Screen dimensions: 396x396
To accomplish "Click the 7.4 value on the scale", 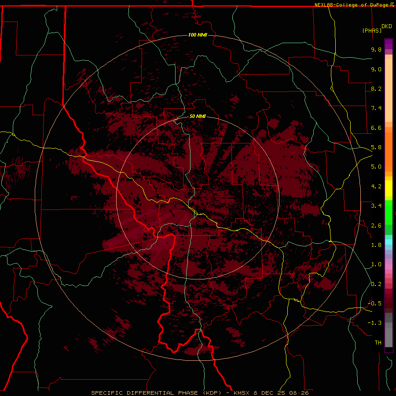I will (376, 108).
